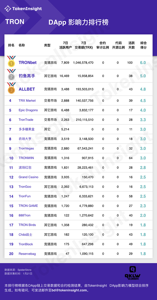The height and width of the screenshot is (300, 157).
Task: Open the ALLBET DApp name
Action: 27,89
